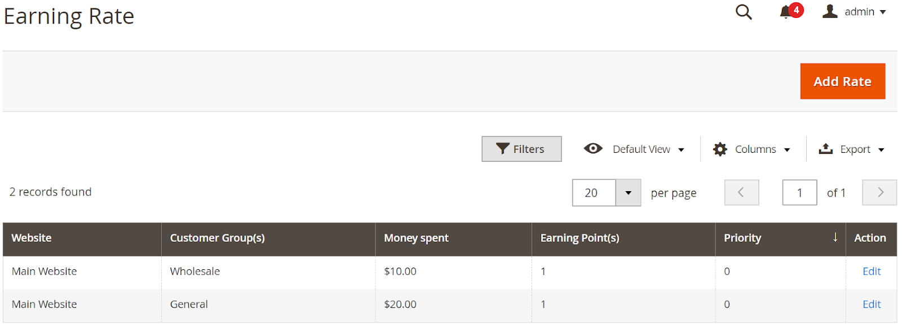902x326 pixels.
Task: Sort by Money spent column header
Action: point(416,238)
